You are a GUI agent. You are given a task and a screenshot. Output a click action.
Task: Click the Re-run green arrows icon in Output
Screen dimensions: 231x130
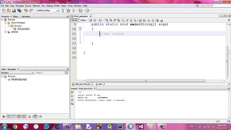click(x=72, y=92)
